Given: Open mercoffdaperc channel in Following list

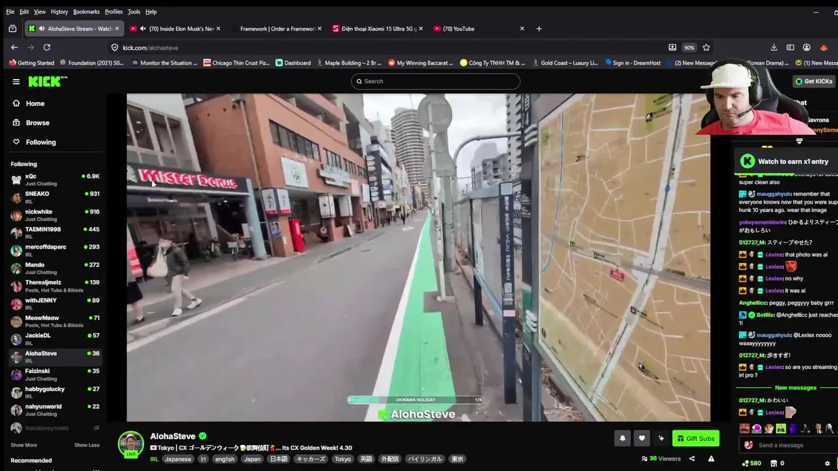Looking at the screenshot, I should tap(55, 250).
